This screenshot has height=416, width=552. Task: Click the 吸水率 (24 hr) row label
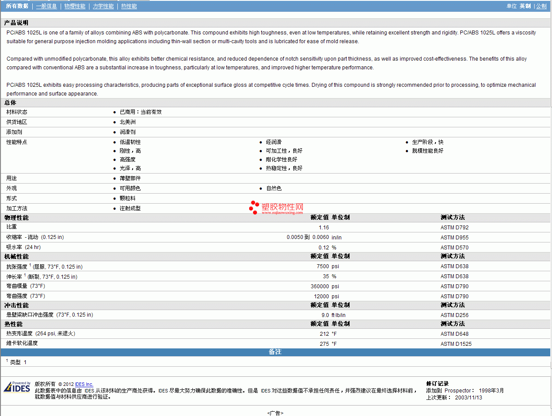pos(24,247)
